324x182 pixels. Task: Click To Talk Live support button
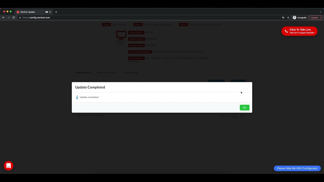point(299,31)
